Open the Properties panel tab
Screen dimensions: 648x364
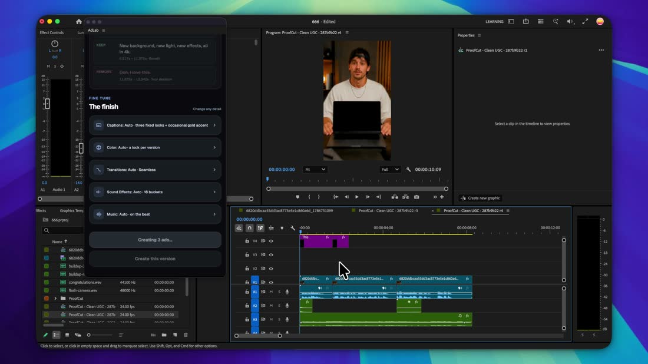coord(466,35)
